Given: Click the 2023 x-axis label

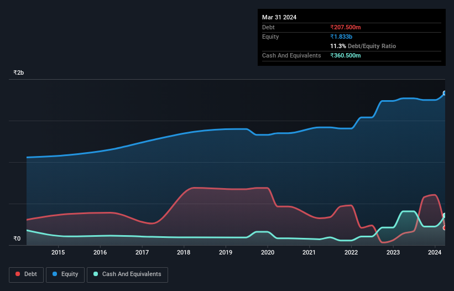Looking at the screenshot, I should [393, 252].
